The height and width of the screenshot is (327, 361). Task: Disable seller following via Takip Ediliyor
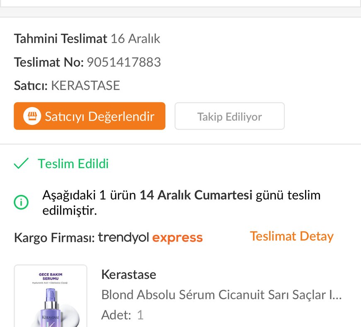229,116
